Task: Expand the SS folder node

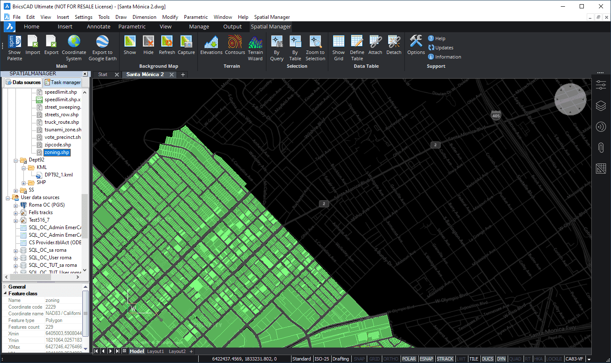Action: point(16,190)
